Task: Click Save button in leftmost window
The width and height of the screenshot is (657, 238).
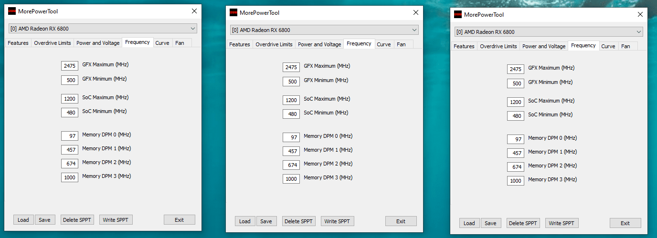Action: [45, 219]
